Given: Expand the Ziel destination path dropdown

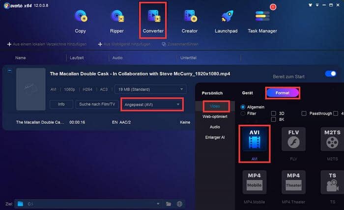Looking at the screenshot, I should point(158,204).
